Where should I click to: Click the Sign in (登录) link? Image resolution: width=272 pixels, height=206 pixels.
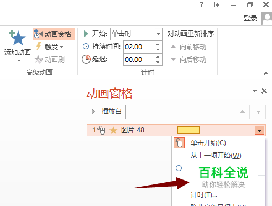coord(250,18)
